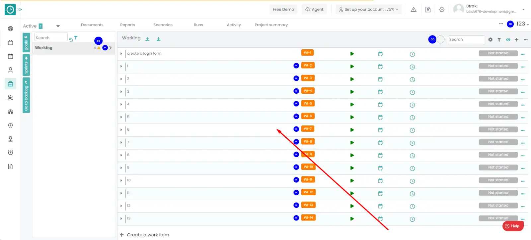Viewport: 531px width, 240px height.
Task: Open the Active goals dropdown arrow
Action: [x=58, y=26]
